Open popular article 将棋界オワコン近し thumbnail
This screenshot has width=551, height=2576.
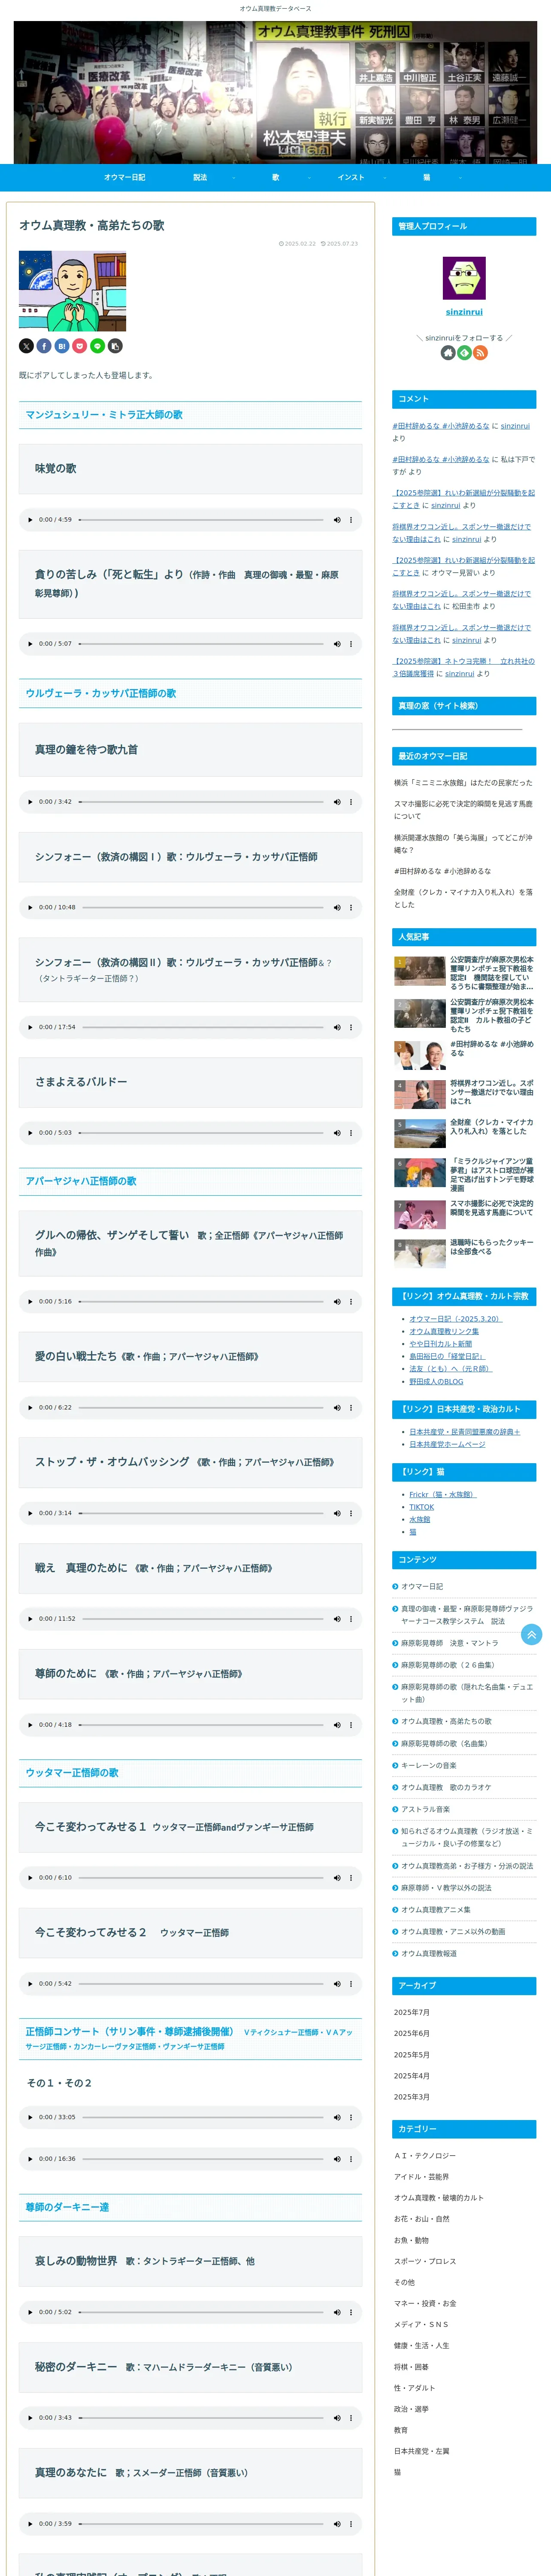coord(420,1094)
